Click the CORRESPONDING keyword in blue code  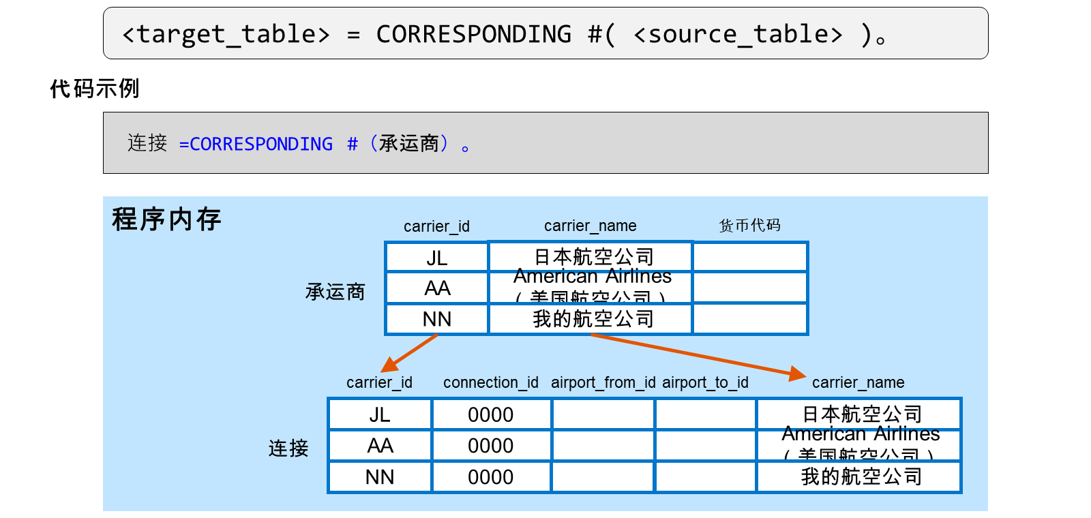[261, 144]
